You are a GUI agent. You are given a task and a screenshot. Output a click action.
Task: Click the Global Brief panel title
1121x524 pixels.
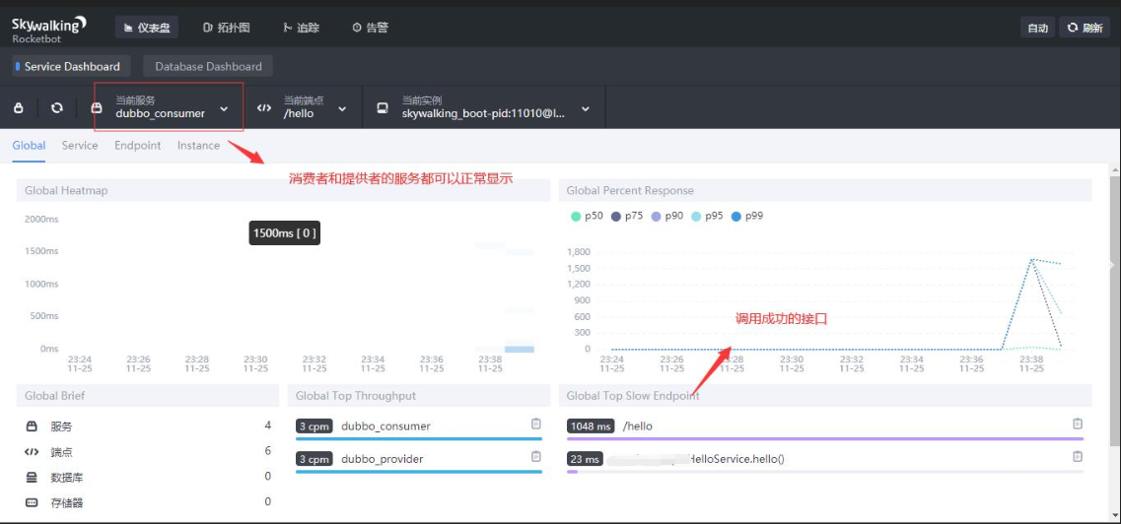click(x=55, y=396)
